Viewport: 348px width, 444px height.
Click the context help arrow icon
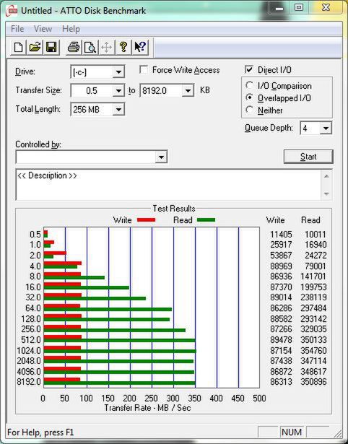140,47
